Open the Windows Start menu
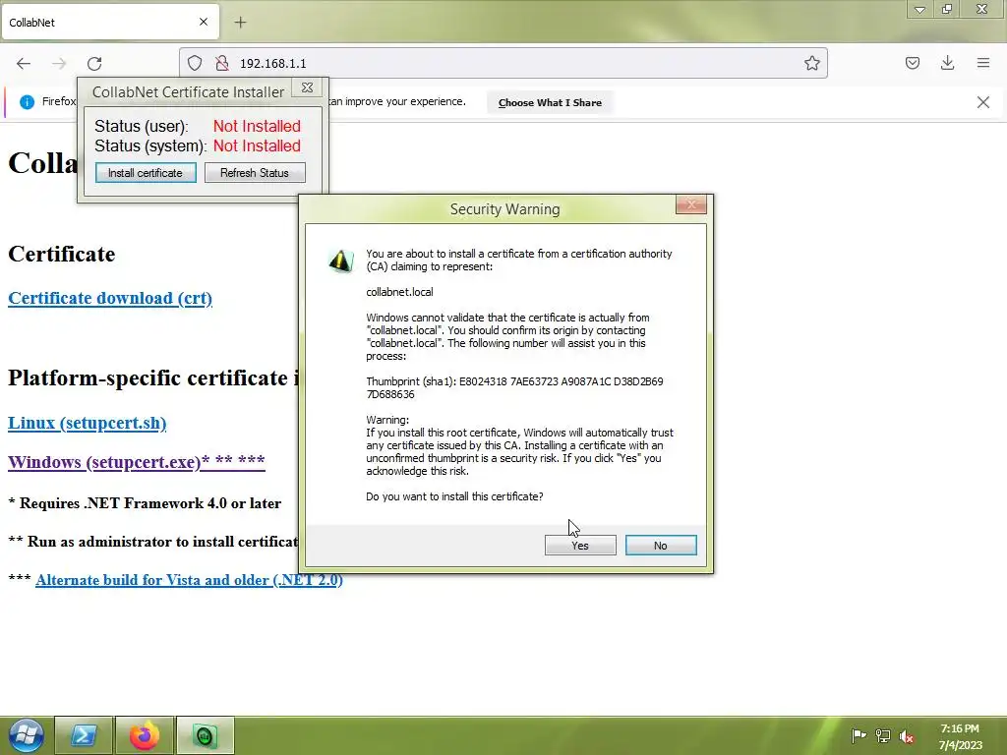 (26, 735)
